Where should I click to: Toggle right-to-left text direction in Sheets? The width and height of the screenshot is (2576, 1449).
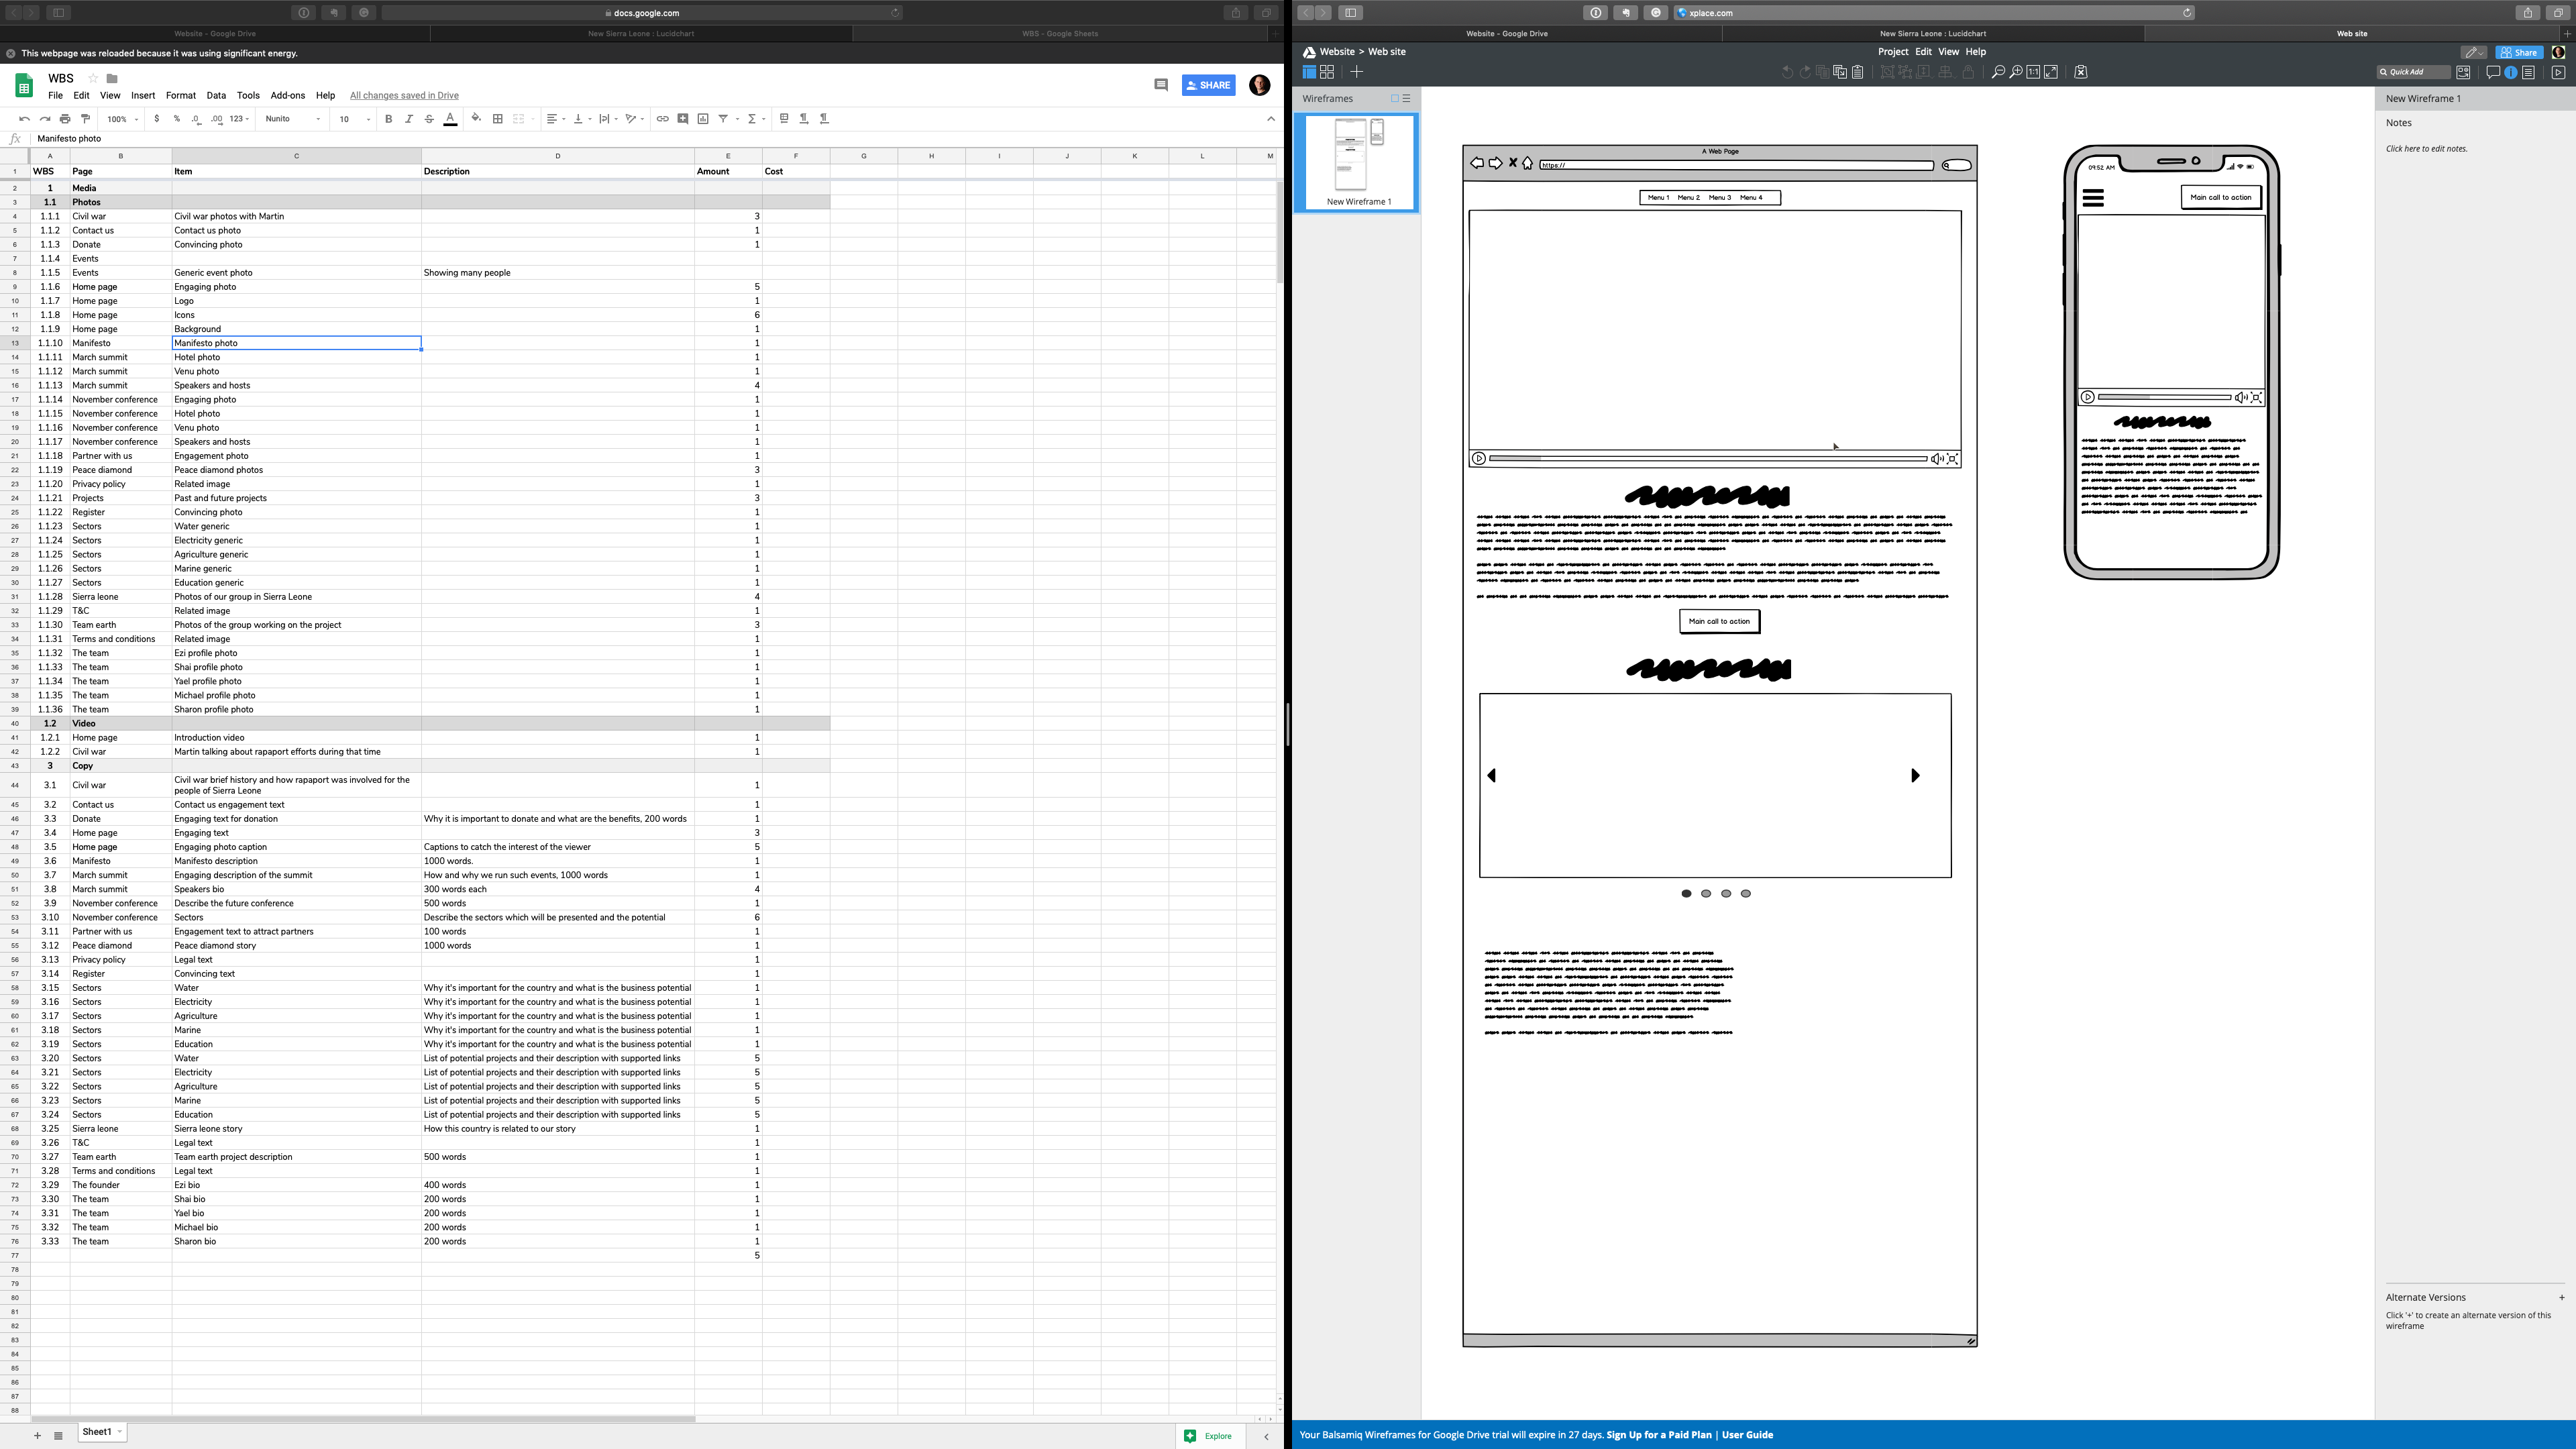(x=824, y=119)
